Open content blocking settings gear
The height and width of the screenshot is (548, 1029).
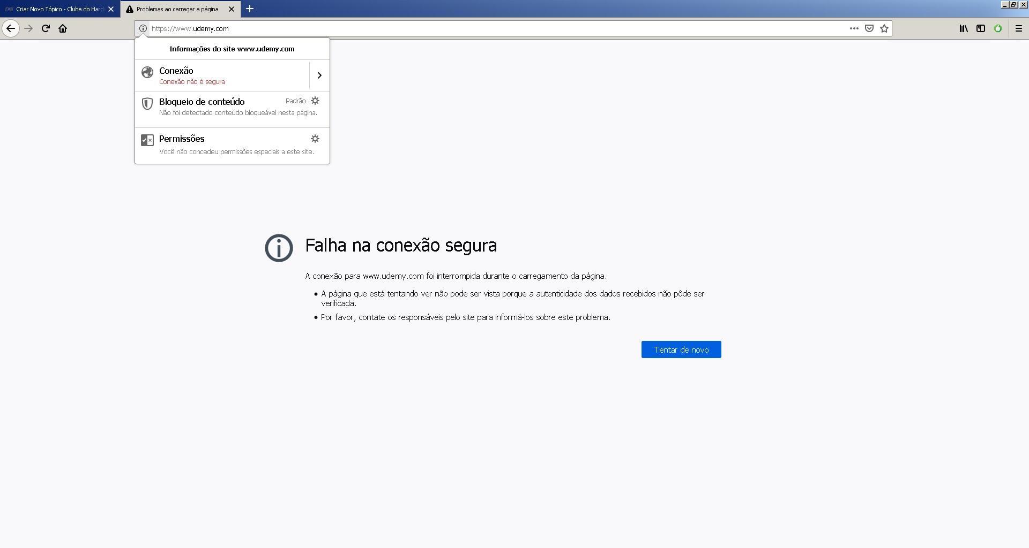click(x=315, y=101)
